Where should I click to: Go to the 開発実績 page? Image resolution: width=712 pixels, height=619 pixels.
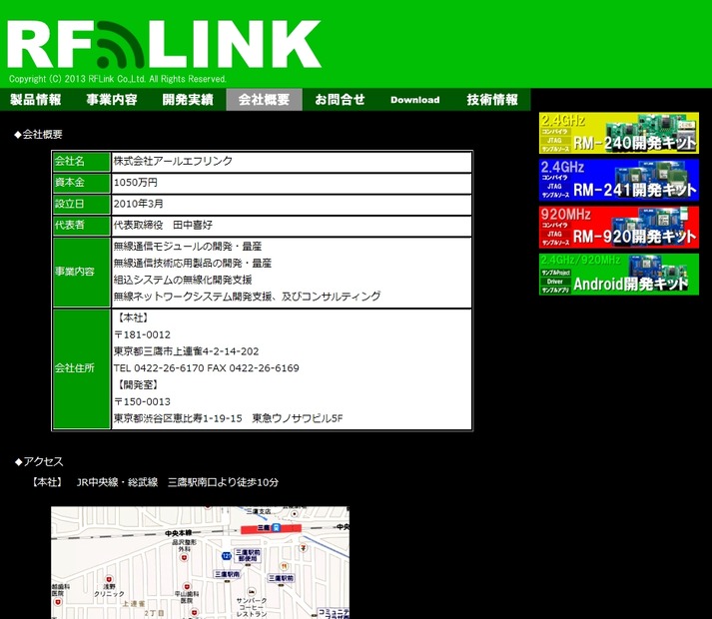pos(188,100)
